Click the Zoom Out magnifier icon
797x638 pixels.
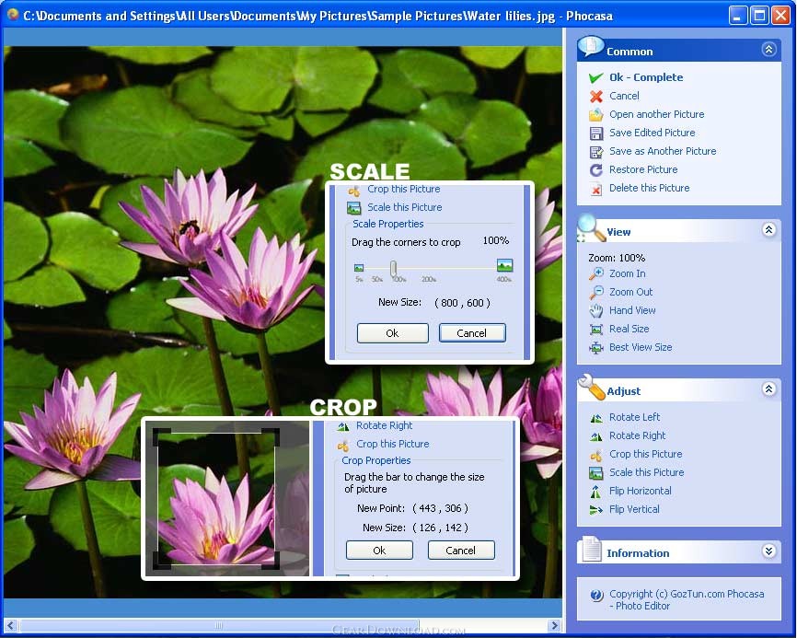point(595,292)
